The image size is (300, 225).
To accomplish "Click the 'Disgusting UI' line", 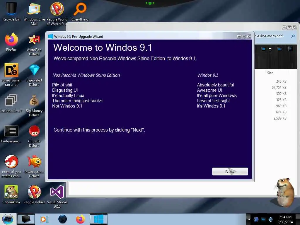I will 65,90.
